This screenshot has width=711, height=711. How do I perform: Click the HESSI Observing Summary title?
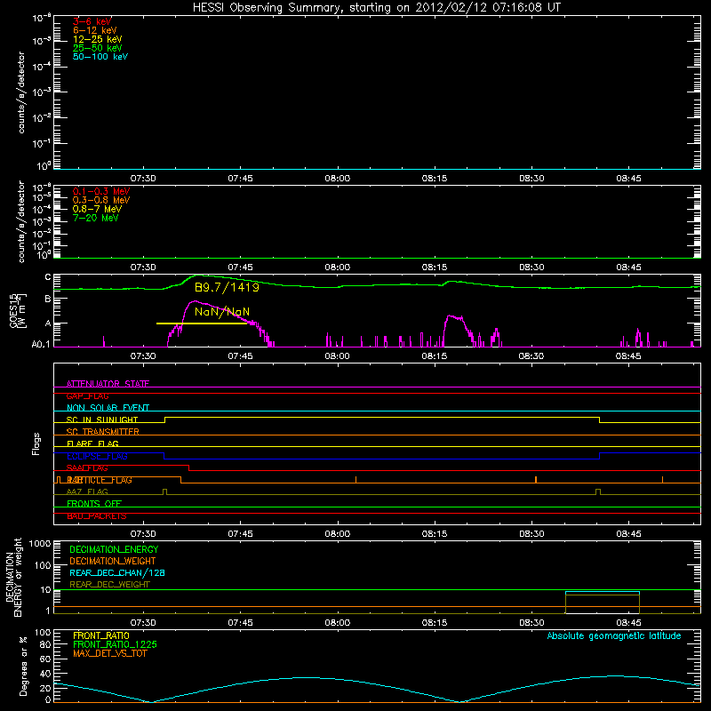pos(376,8)
